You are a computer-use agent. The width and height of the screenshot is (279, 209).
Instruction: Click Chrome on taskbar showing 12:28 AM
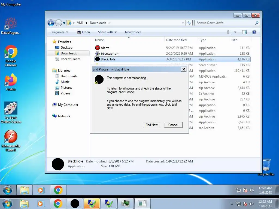pyautogui.click(x=58, y=190)
